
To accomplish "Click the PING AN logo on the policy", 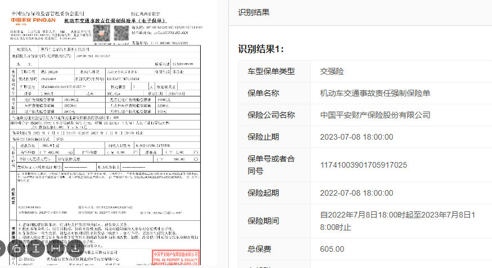I will point(33,21).
